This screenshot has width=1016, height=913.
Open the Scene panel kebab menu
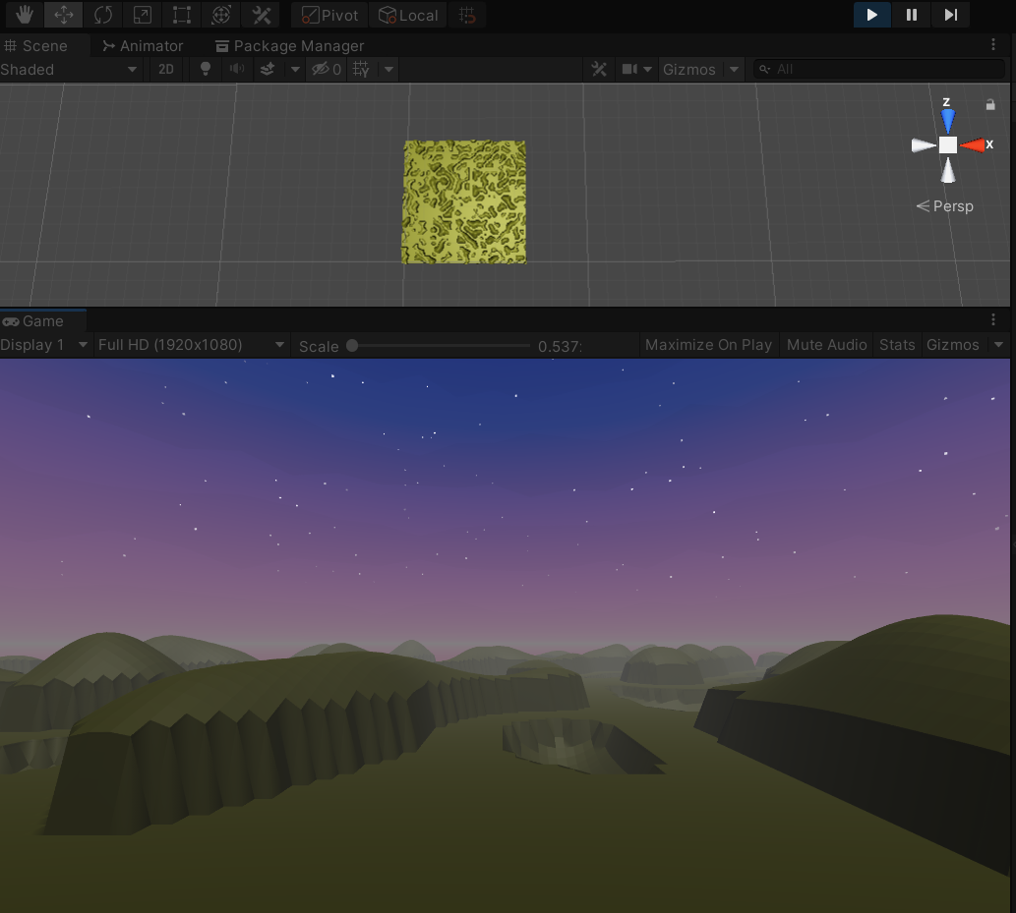click(x=992, y=44)
